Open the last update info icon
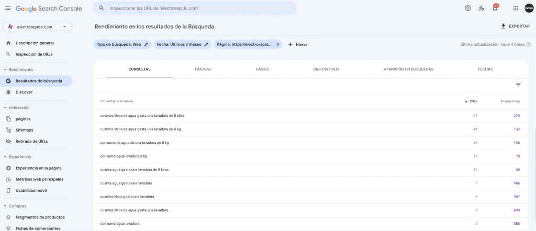The image size is (536, 231). point(528,44)
